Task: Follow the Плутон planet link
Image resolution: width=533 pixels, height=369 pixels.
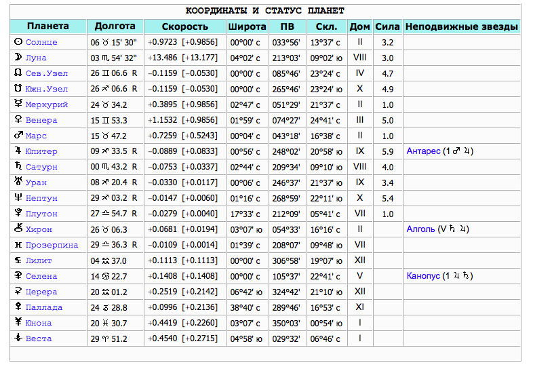Action: click(41, 214)
